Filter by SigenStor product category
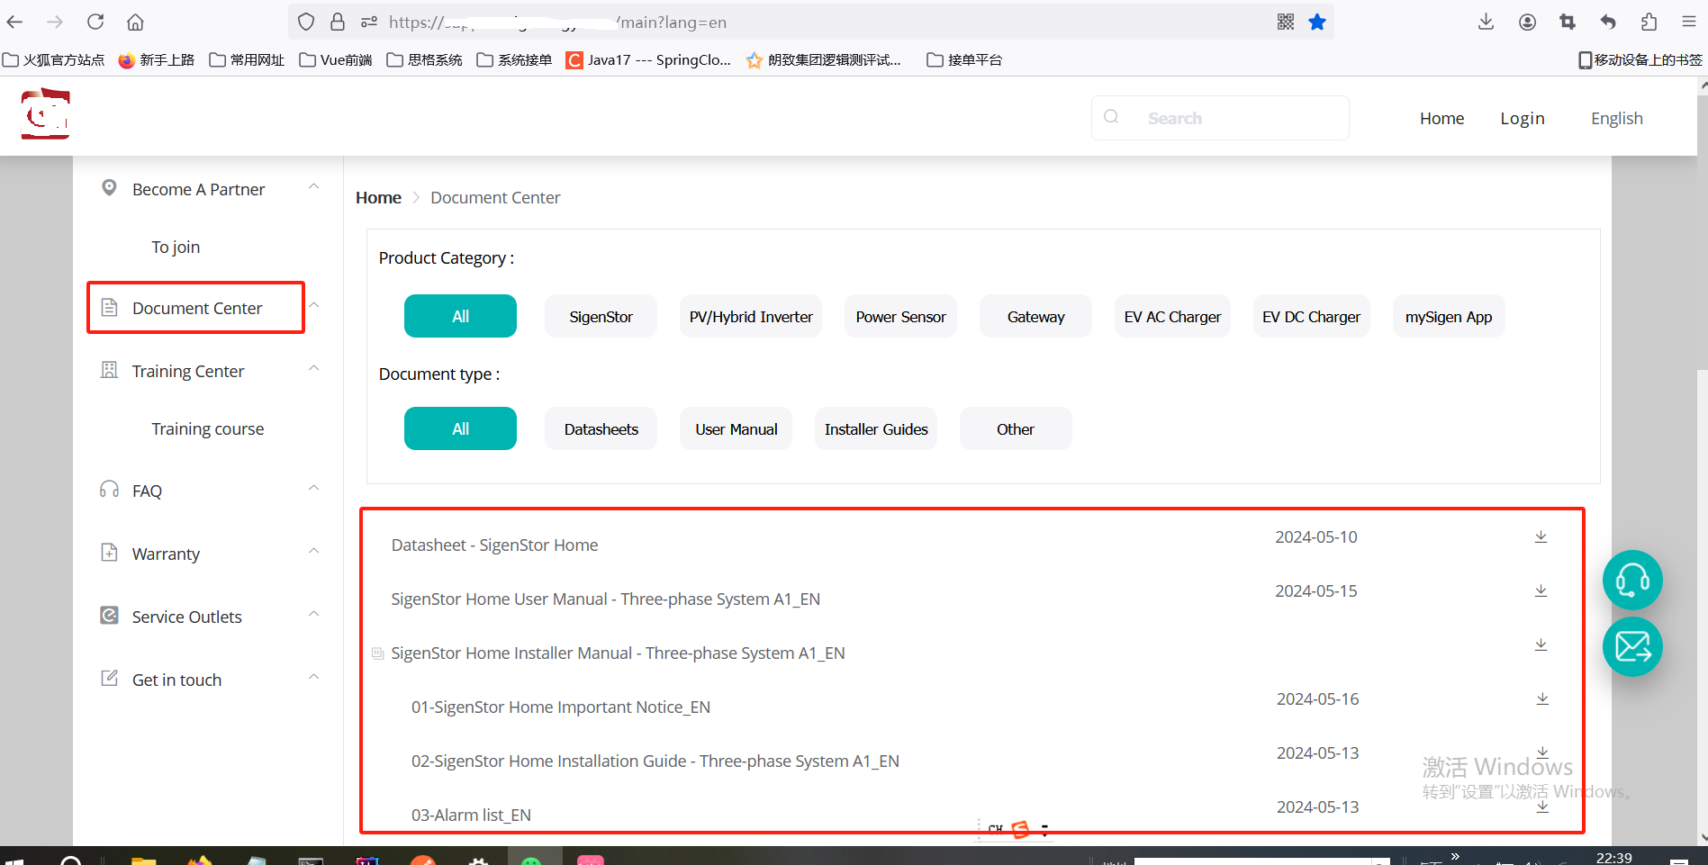 click(601, 316)
